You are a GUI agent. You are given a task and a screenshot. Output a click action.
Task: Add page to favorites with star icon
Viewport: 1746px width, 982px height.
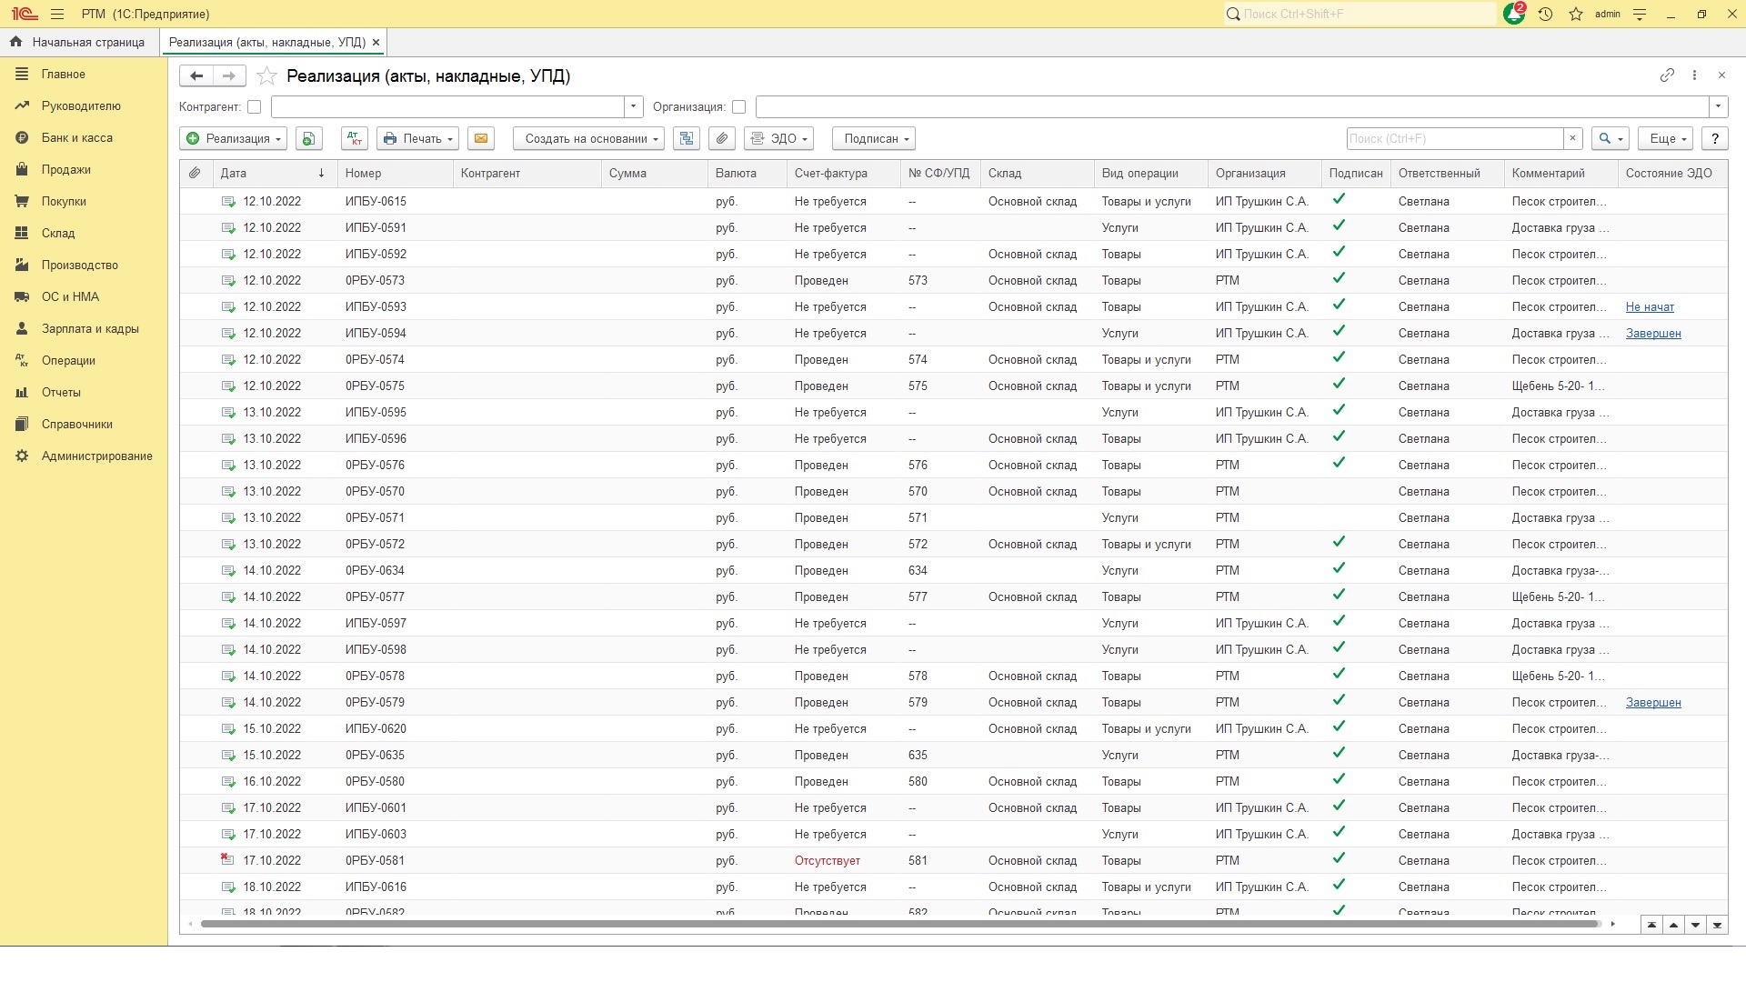tap(266, 76)
